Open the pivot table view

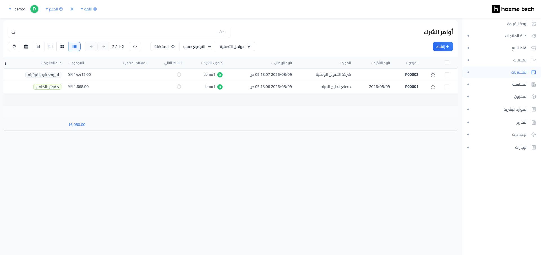tap(50, 46)
